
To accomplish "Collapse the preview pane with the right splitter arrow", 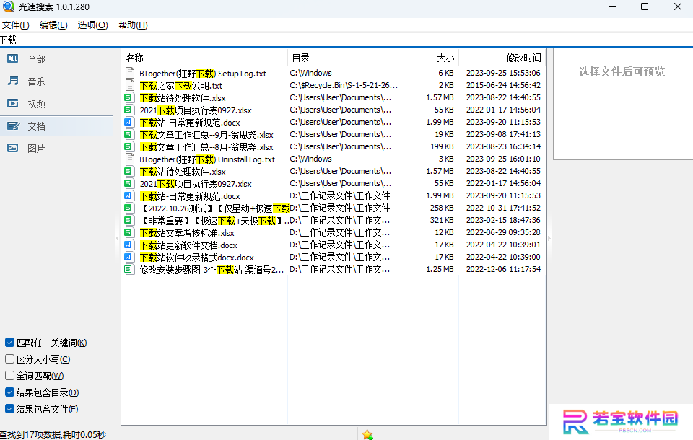I will 549,239.
